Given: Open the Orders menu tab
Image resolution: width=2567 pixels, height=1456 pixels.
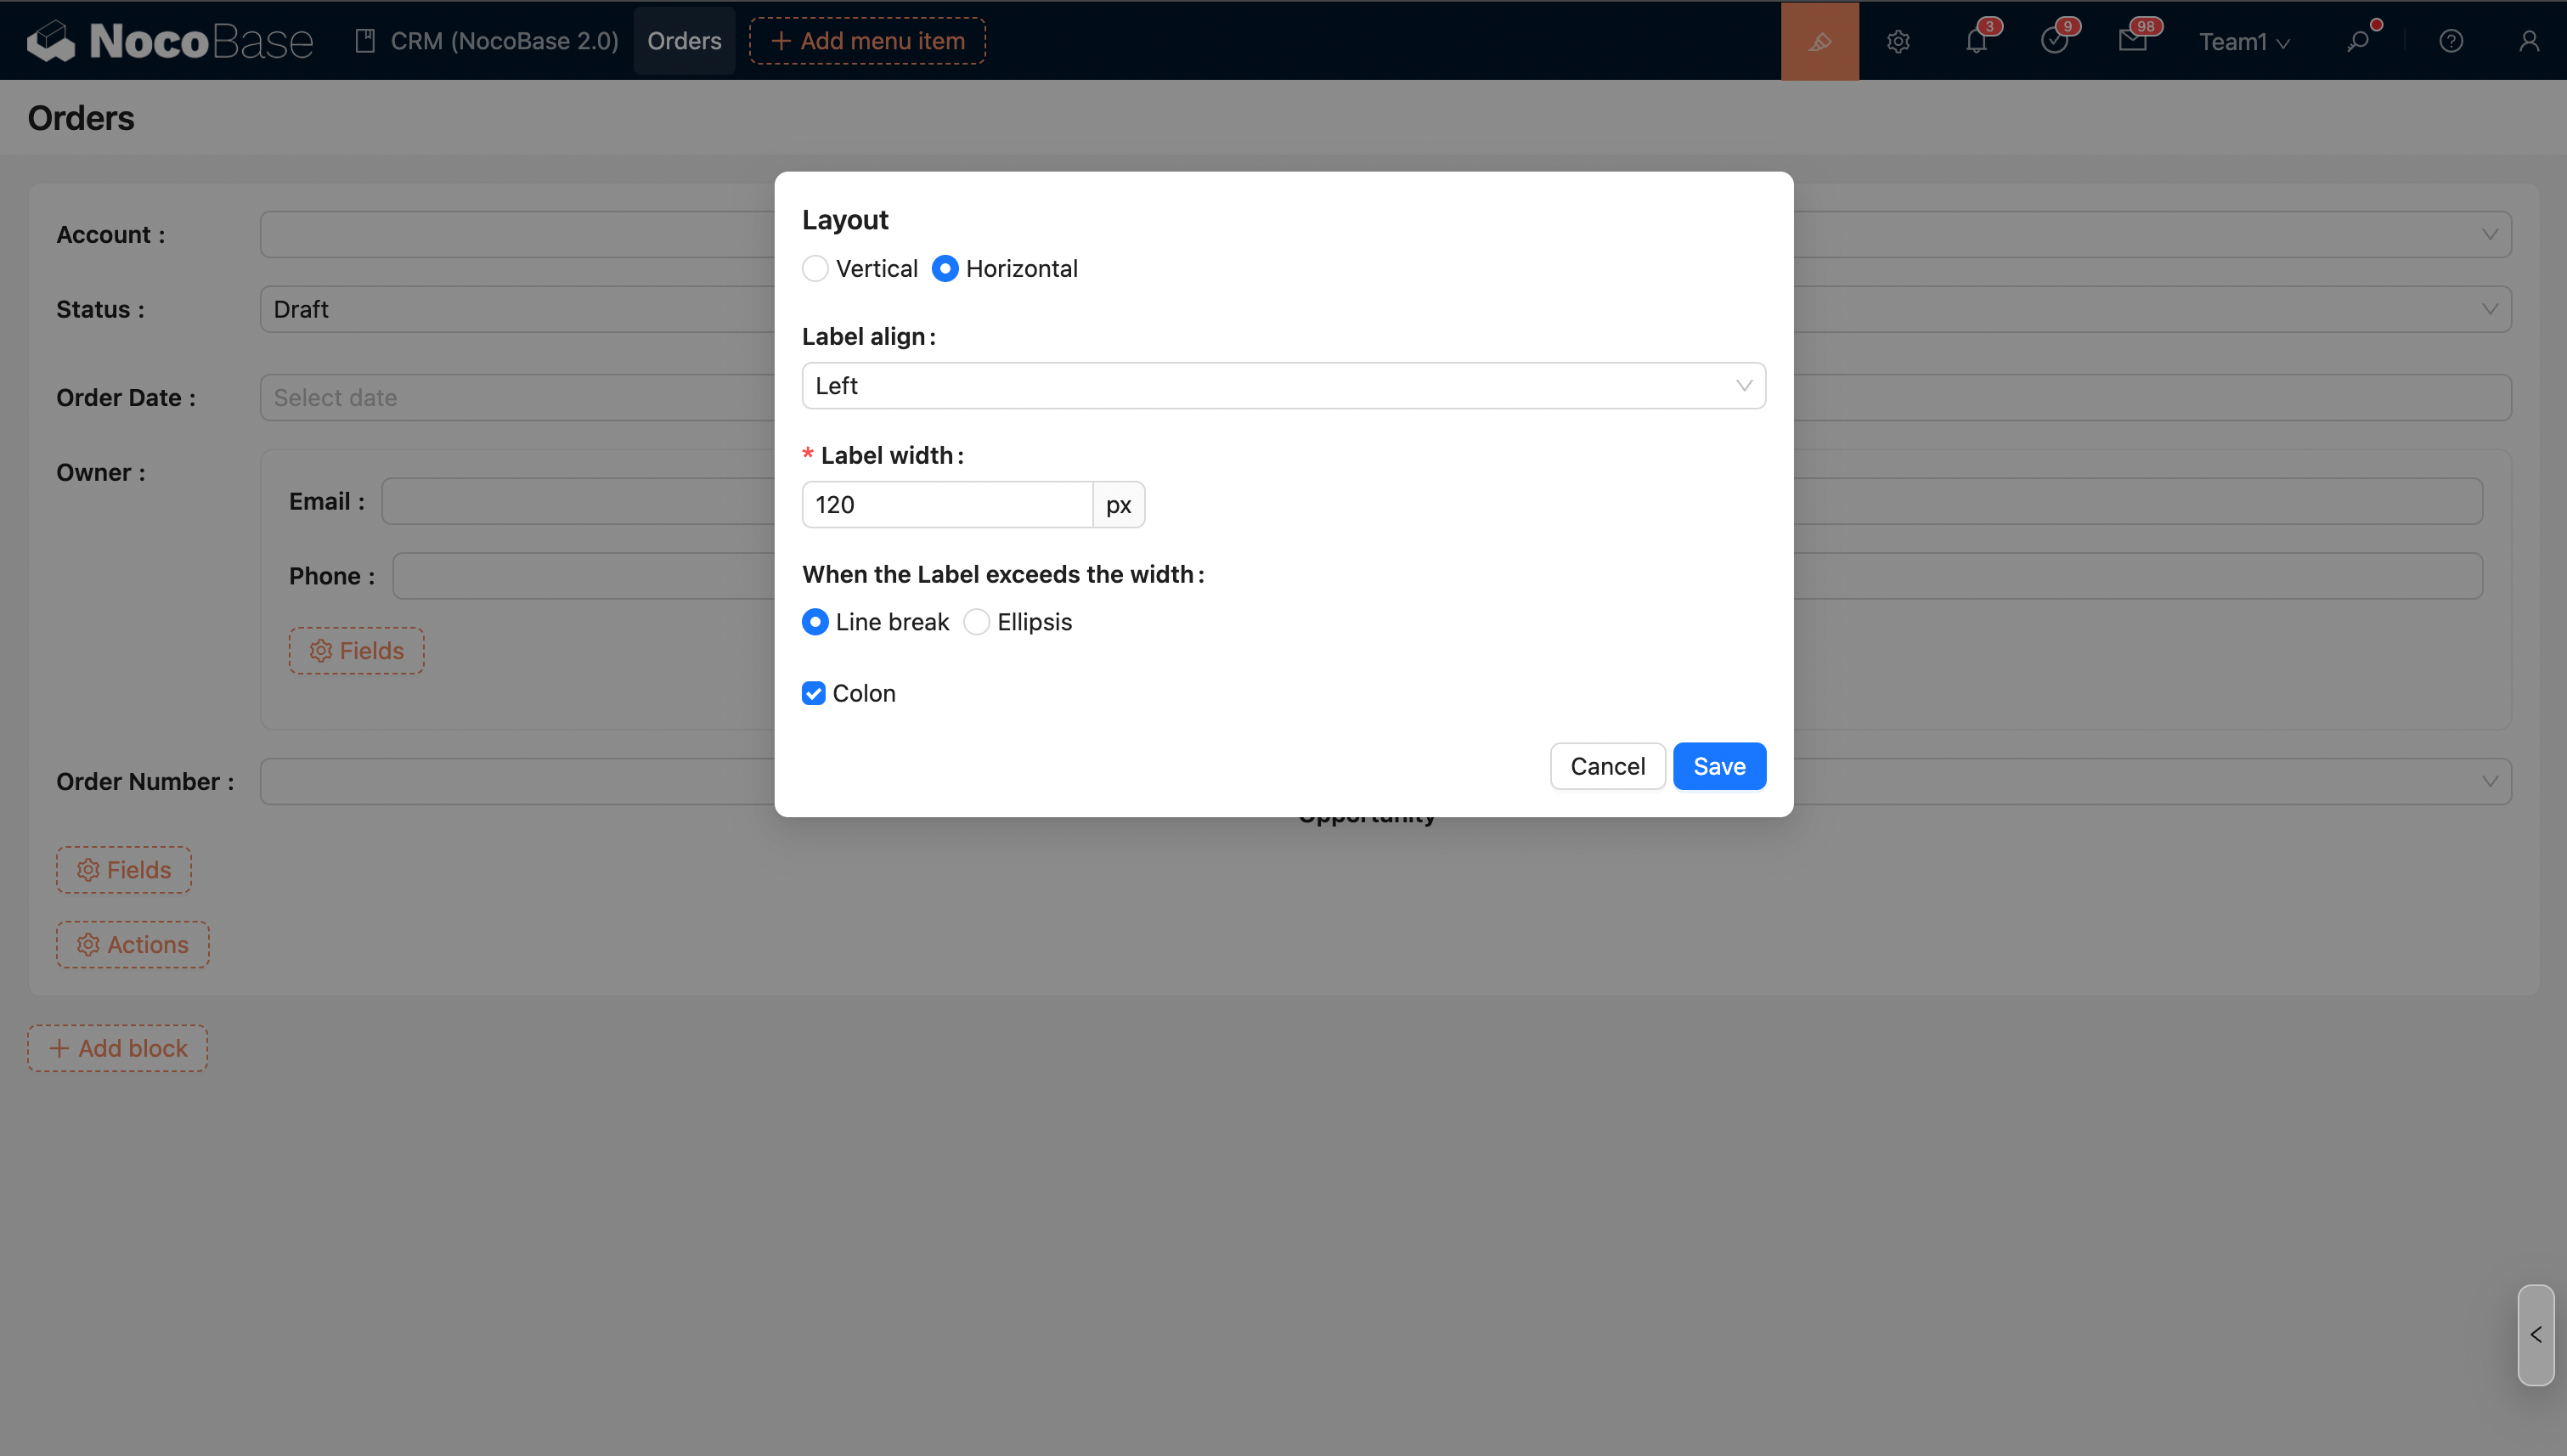Looking at the screenshot, I should (684, 41).
